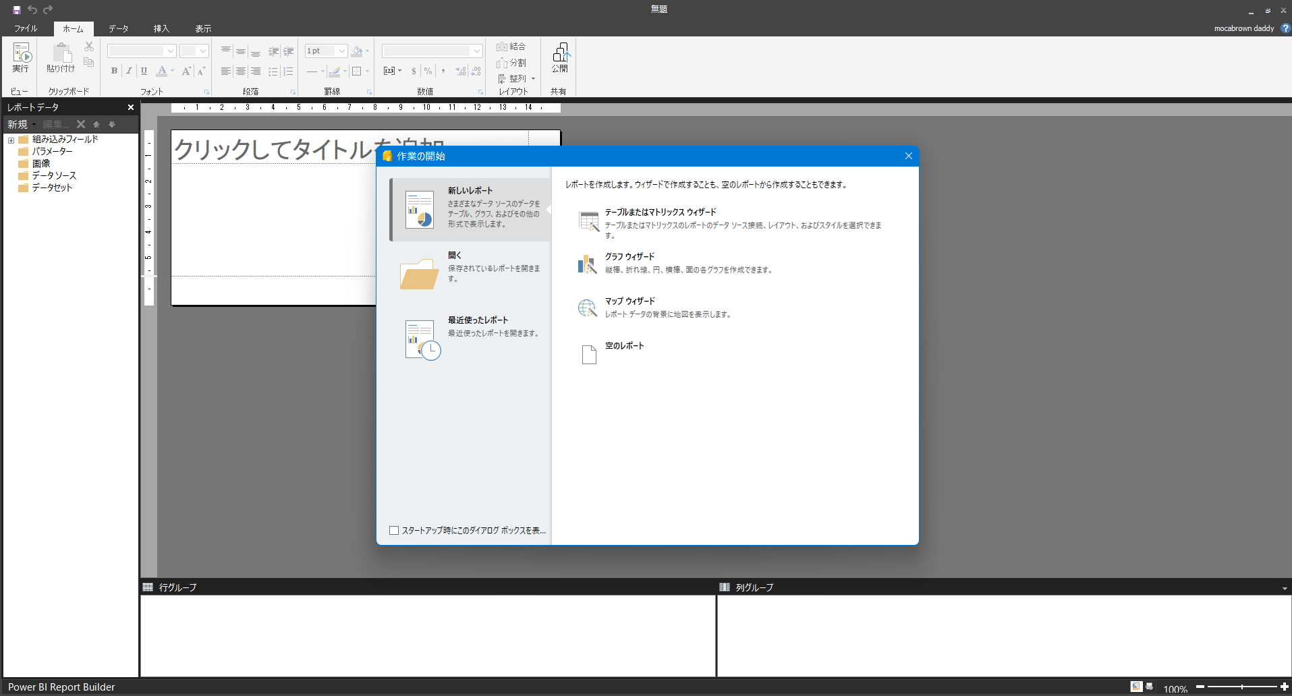Open the font name combo box
Screen dimensions: 1292x696
pyautogui.click(x=142, y=51)
